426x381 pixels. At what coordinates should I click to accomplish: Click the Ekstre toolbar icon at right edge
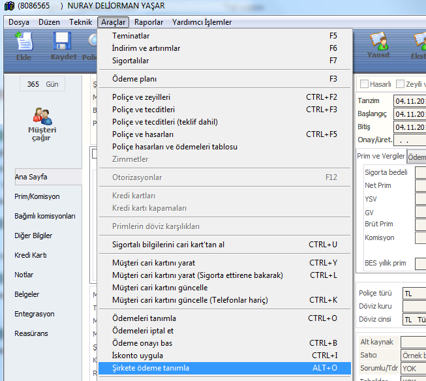[416, 46]
